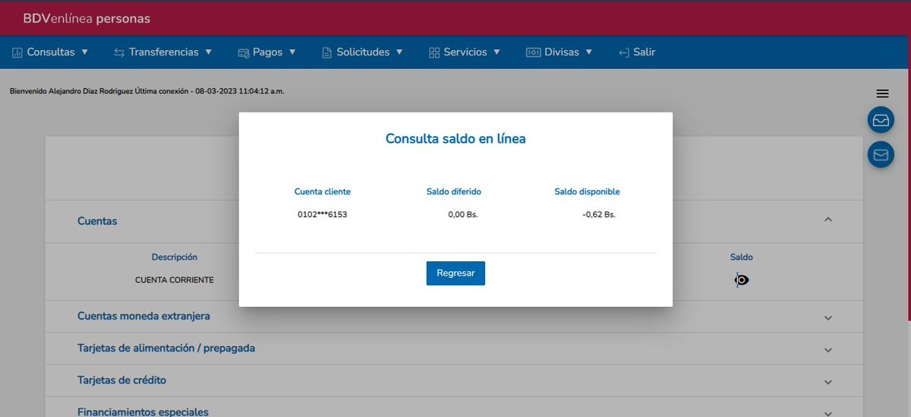Open the Consultas dropdown arrow
Screen dimensions: 911x417
click(x=84, y=52)
